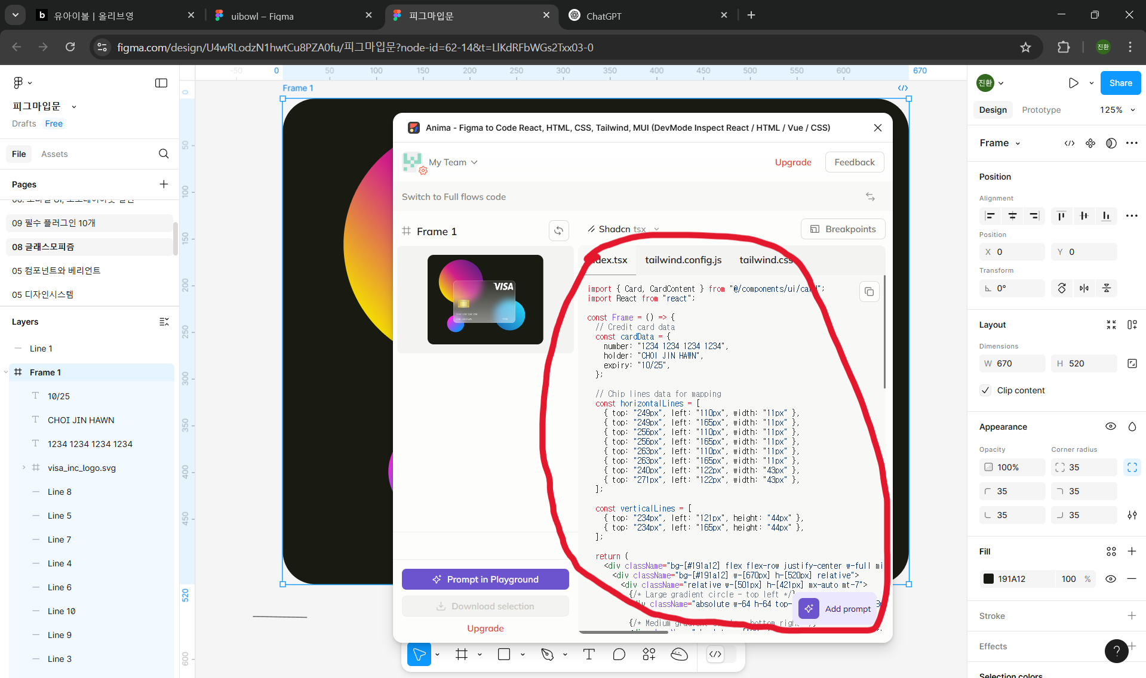Flip horizontal in Transform section
The width and height of the screenshot is (1146, 678).
tap(1084, 288)
